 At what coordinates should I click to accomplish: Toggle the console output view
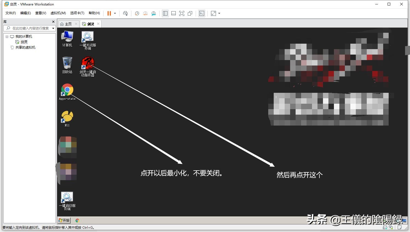click(x=202, y=13)
